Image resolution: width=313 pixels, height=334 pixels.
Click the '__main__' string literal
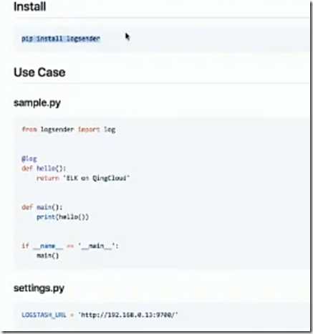(98, 246)
